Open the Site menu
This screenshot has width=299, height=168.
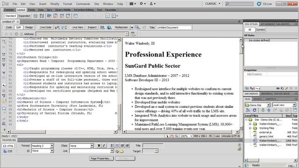point(97,4)
